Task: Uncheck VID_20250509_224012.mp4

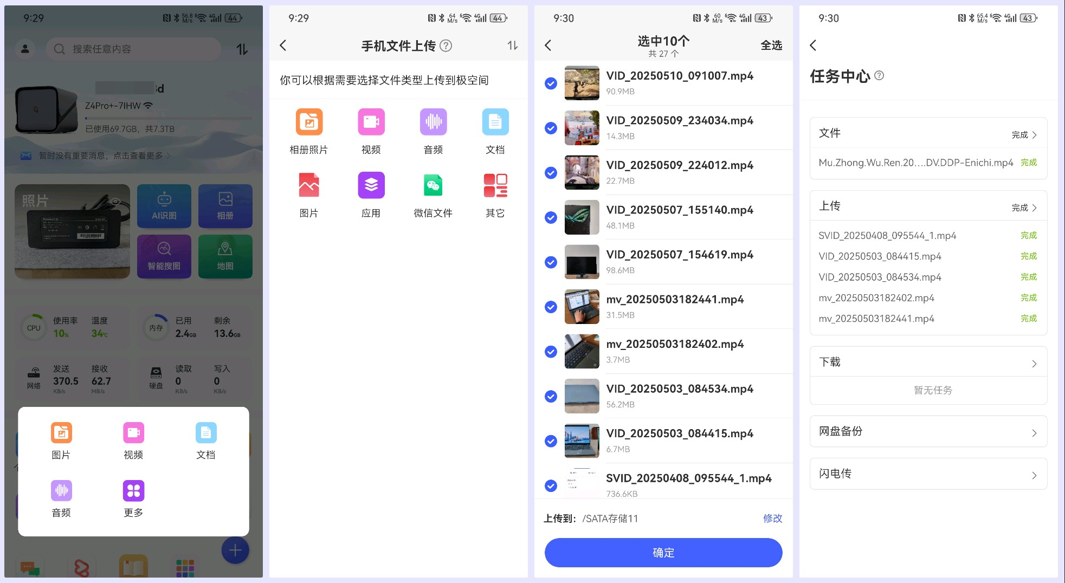Action: [x=551, y=173]
